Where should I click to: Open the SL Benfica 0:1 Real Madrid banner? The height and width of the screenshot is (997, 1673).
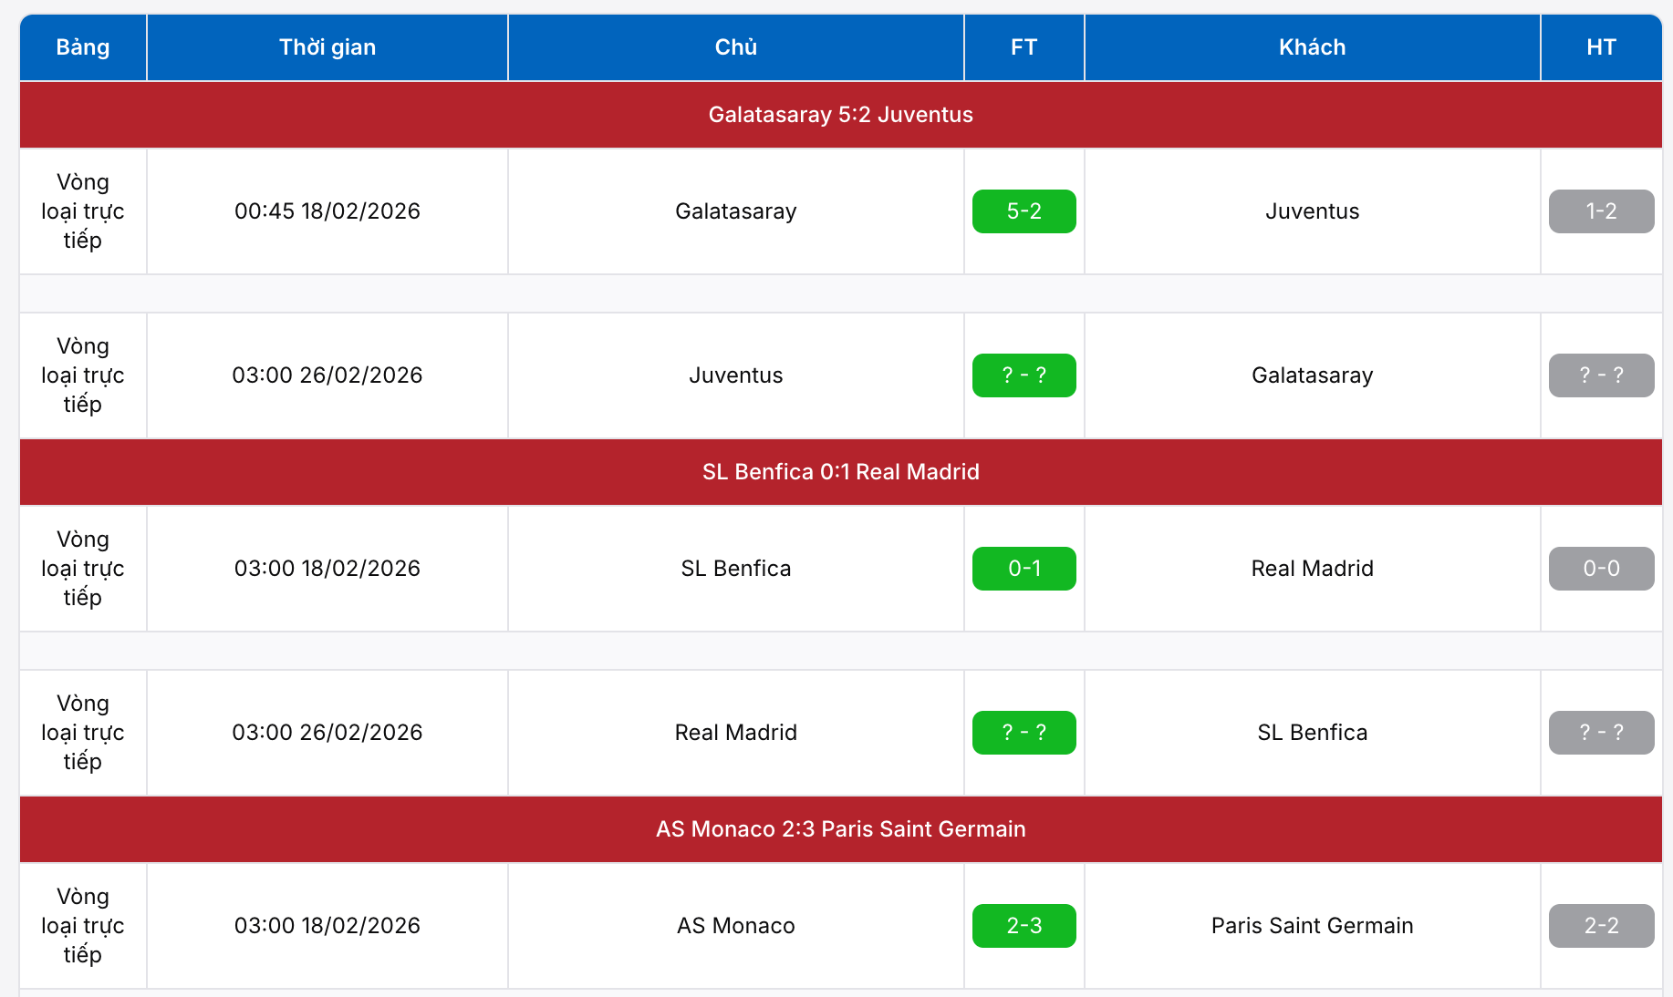pos(840,472)
